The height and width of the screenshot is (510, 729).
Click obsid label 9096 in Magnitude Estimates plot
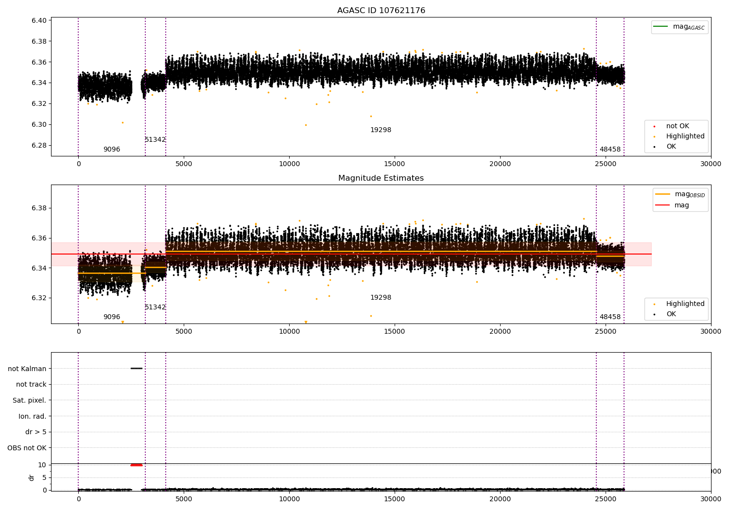(112, 317)
